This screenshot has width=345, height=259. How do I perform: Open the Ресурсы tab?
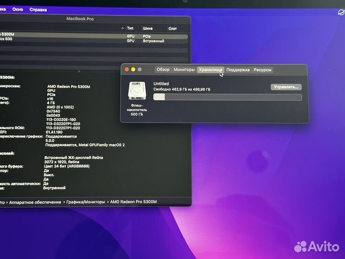tap(262, 70)
